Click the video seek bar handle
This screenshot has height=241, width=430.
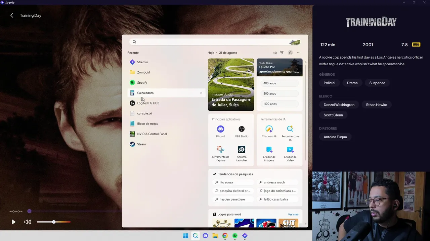[29, 211]
